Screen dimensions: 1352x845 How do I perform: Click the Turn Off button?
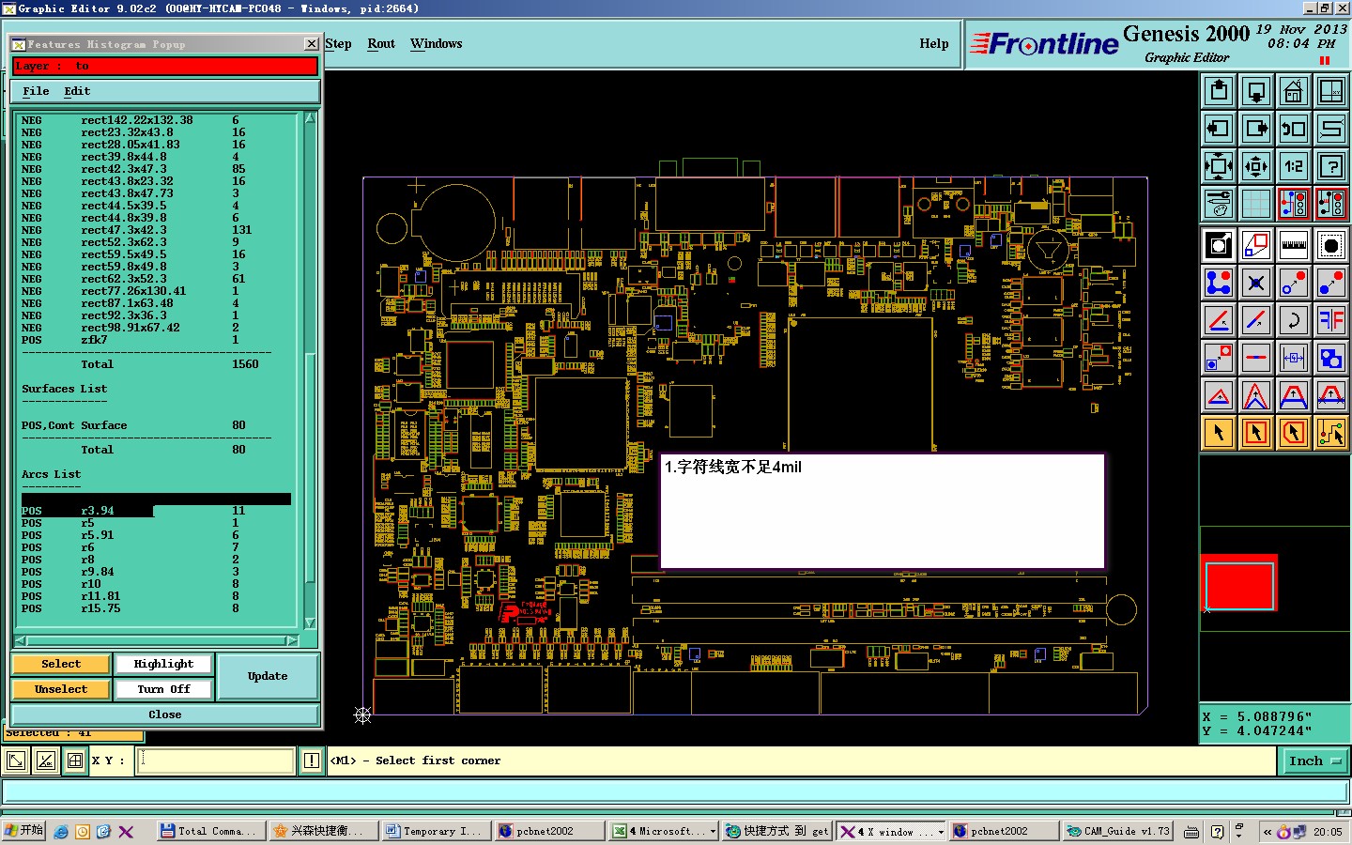[x=163, y=689]
